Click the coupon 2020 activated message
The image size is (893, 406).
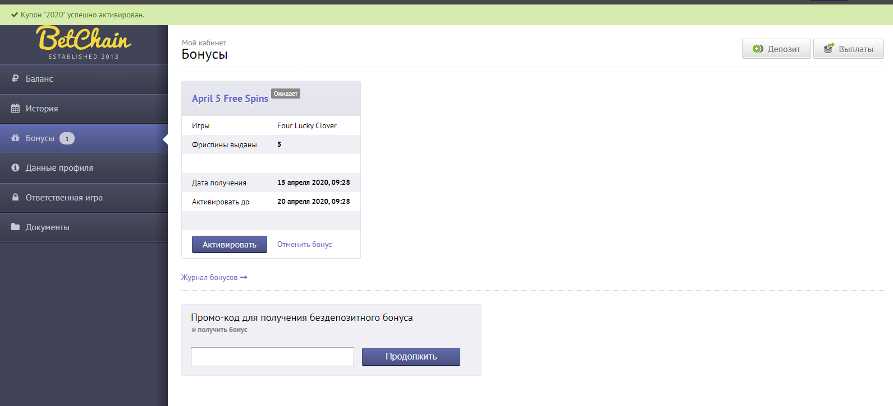83,15
